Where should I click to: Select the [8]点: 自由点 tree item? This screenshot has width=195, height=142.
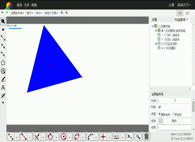click(x=172, y=39)
